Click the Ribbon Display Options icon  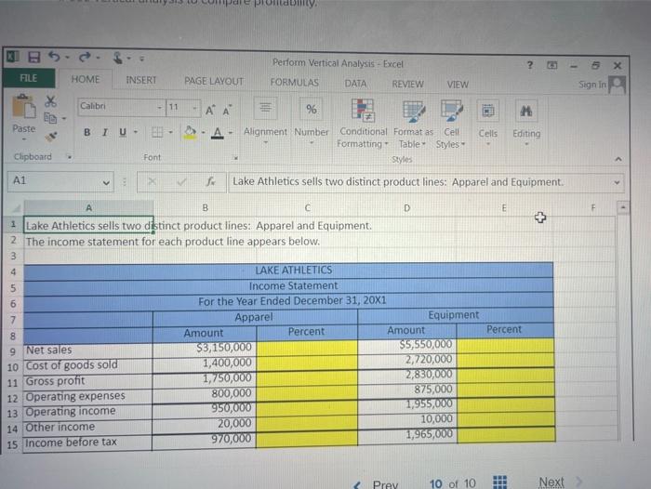[551, 65]
